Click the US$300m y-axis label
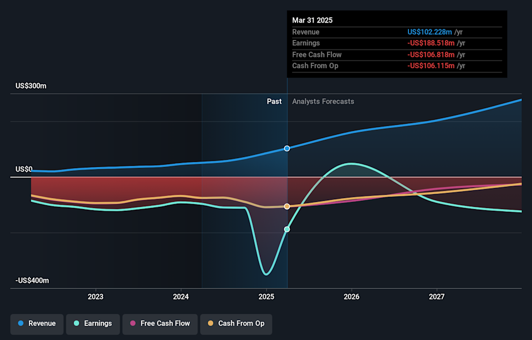 point(31,86)
